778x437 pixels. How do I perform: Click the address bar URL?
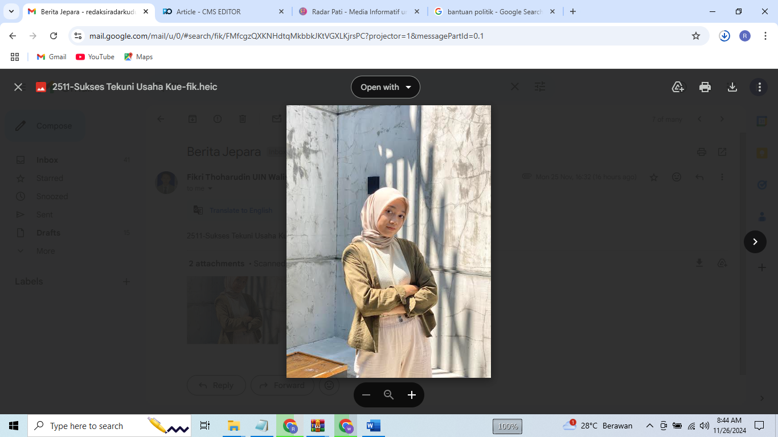[286, 36]
